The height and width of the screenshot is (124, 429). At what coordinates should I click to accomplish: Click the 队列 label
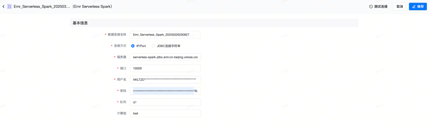(123, 102)
